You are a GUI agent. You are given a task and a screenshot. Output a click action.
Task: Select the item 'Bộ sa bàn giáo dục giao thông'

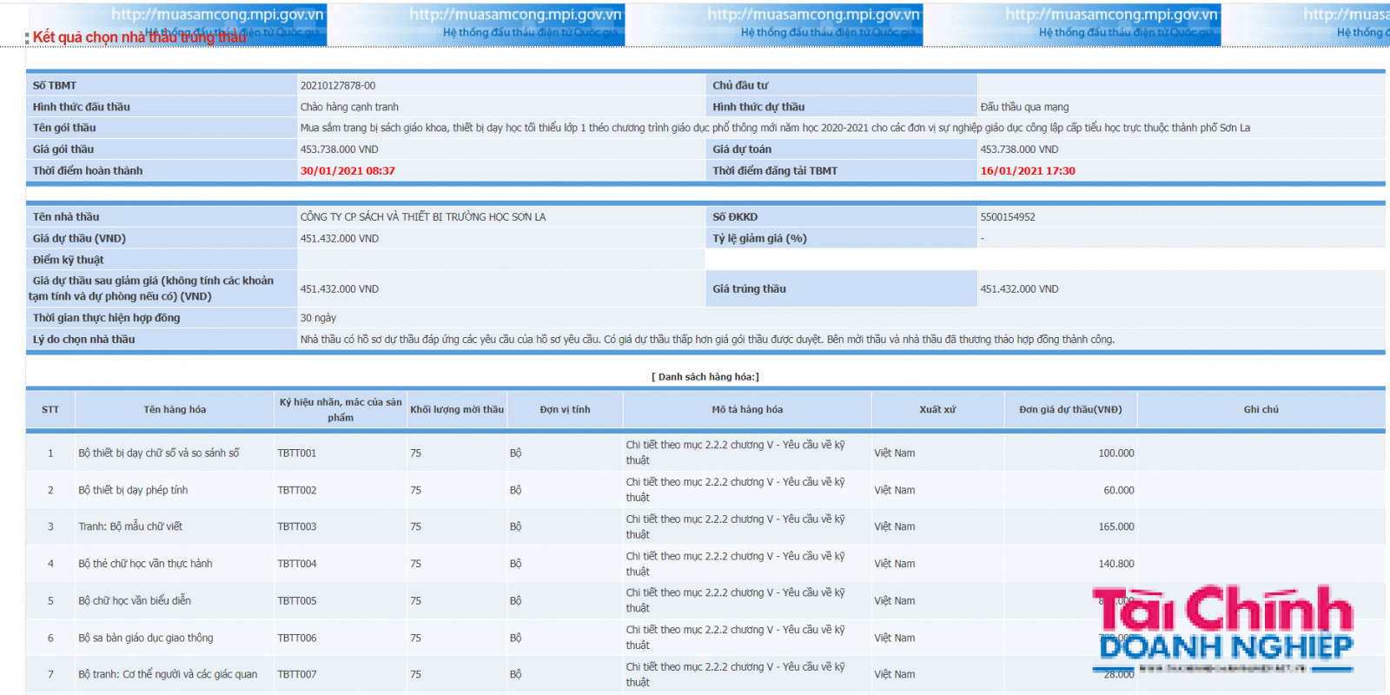click(x=146, y=638)
